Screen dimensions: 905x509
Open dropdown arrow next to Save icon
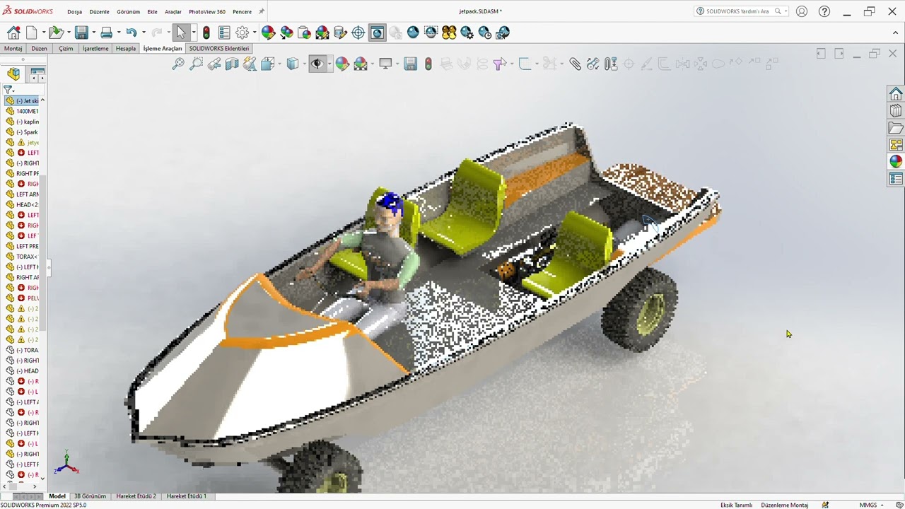(93, 33)
